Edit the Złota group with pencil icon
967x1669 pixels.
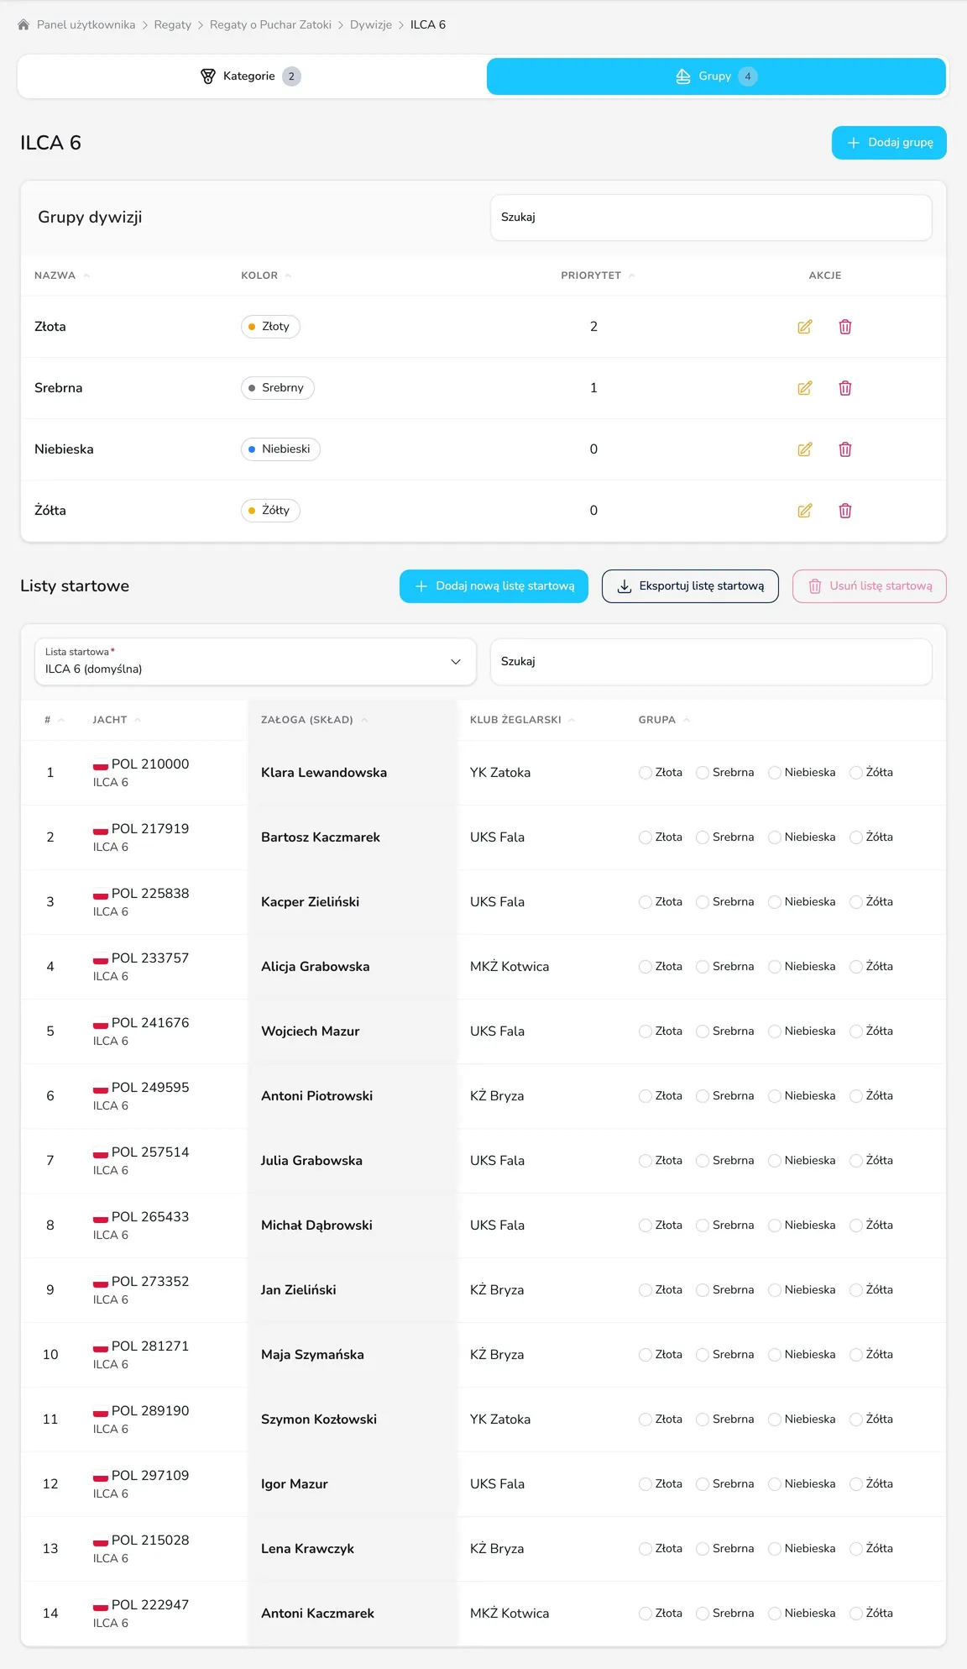(804, 327)
